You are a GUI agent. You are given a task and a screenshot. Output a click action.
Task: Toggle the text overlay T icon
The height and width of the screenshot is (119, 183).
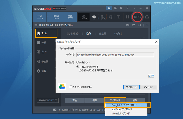(x=119, y=17)
